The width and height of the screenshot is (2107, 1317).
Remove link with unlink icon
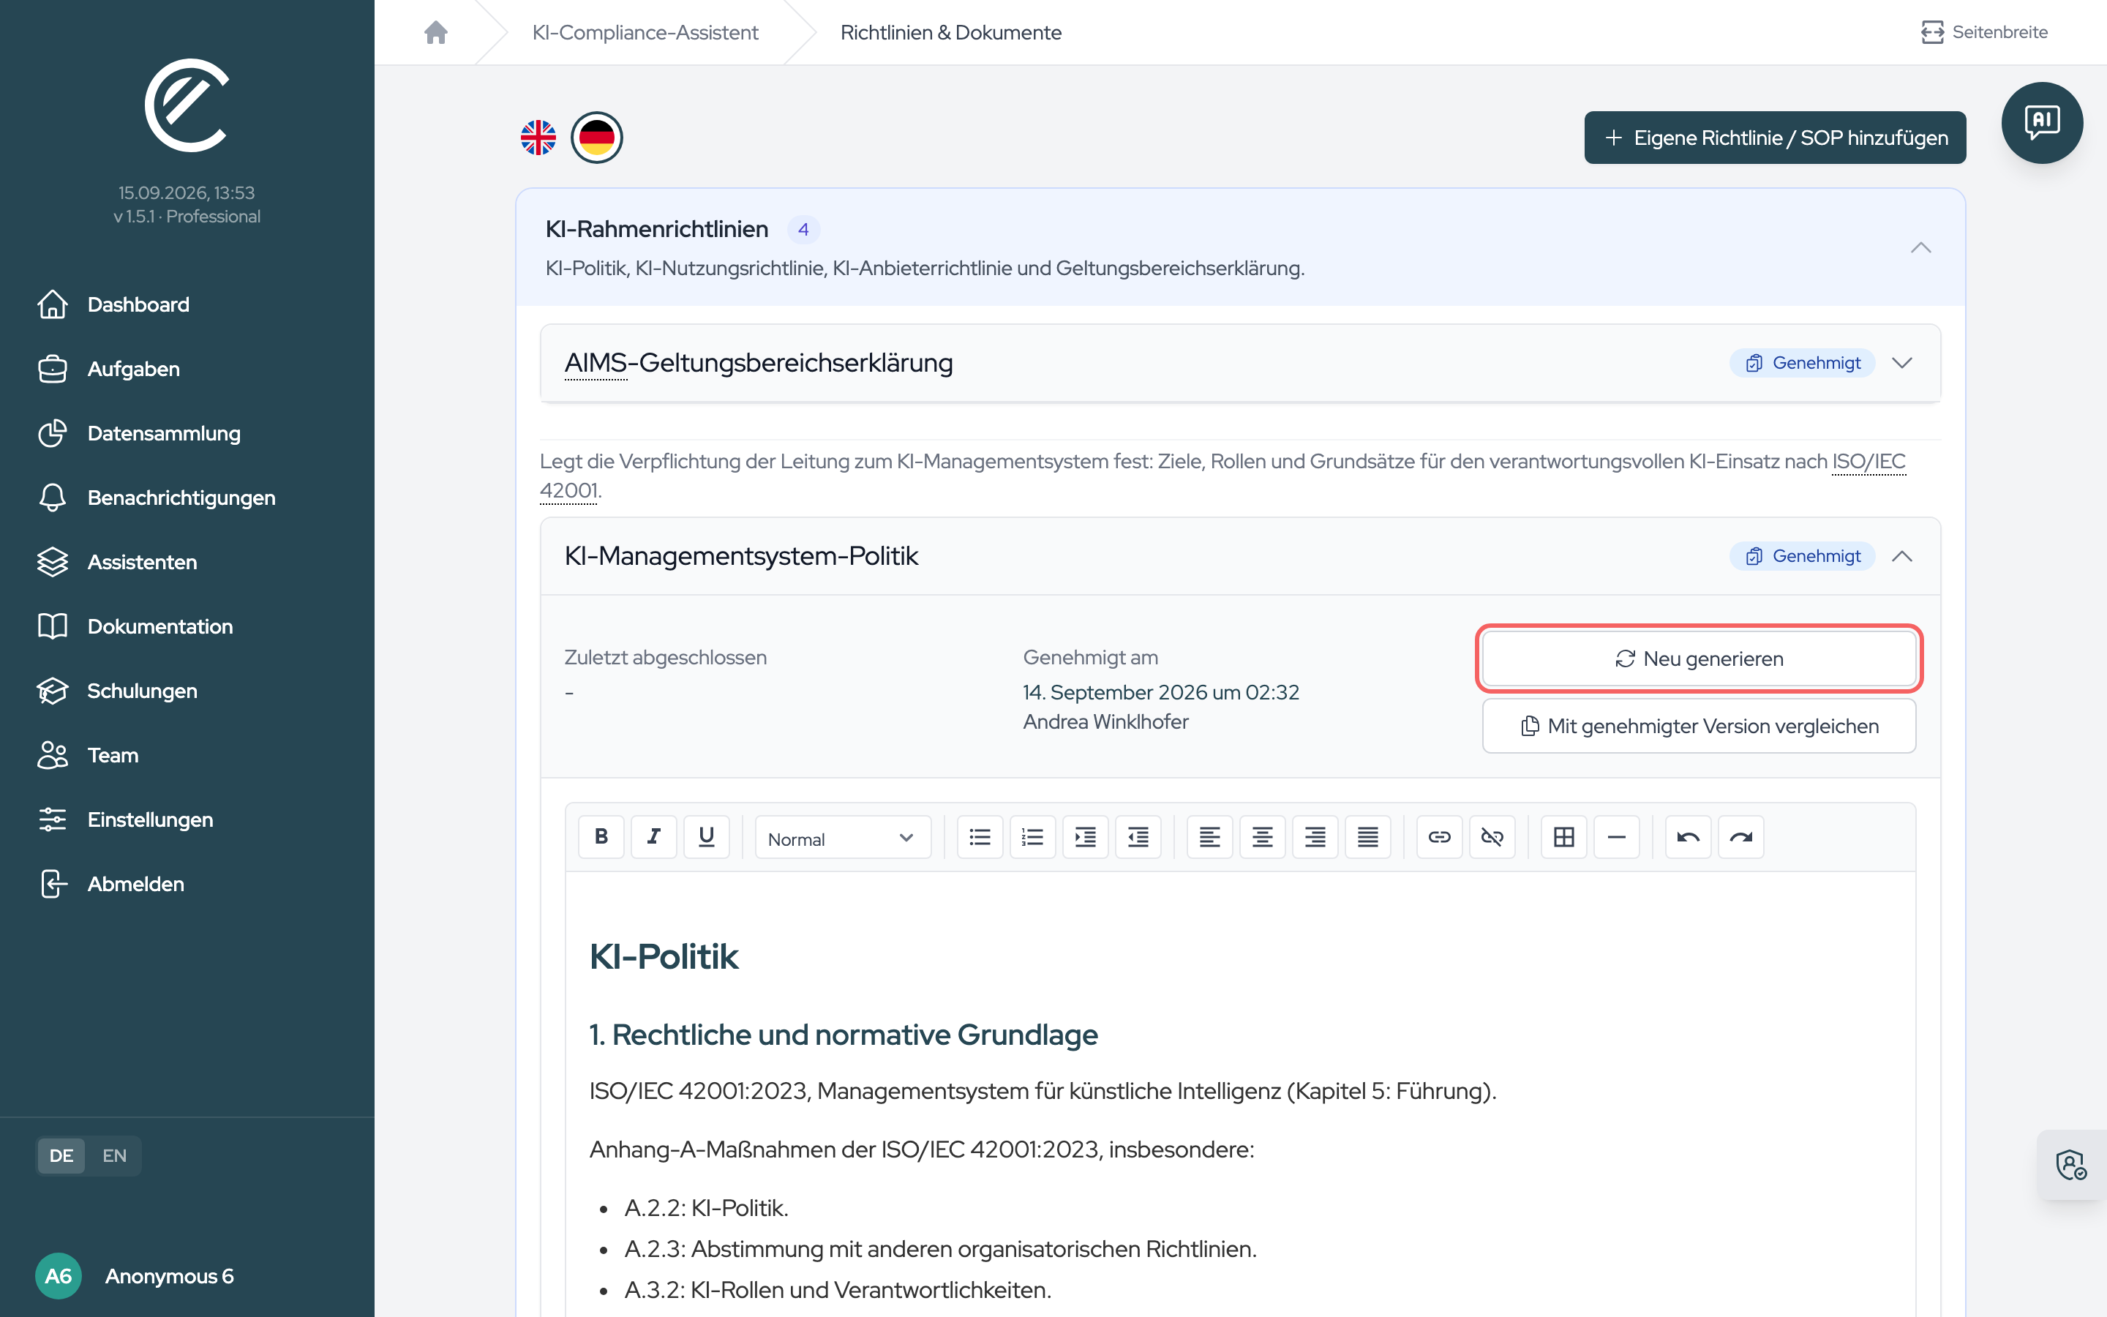(1492, 837)
